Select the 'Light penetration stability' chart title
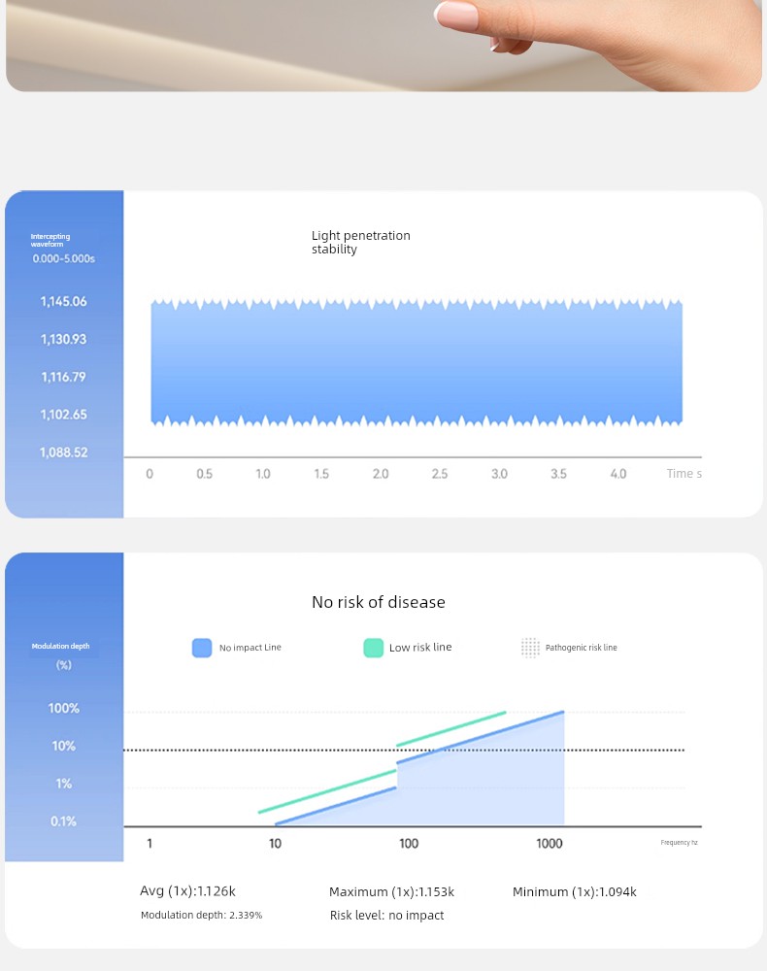Image resolution: width=767 pixels, height=971 pixels. (360, 243)
